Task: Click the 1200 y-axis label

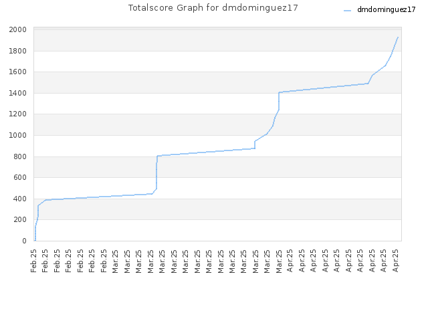Action: coord(18,114)
